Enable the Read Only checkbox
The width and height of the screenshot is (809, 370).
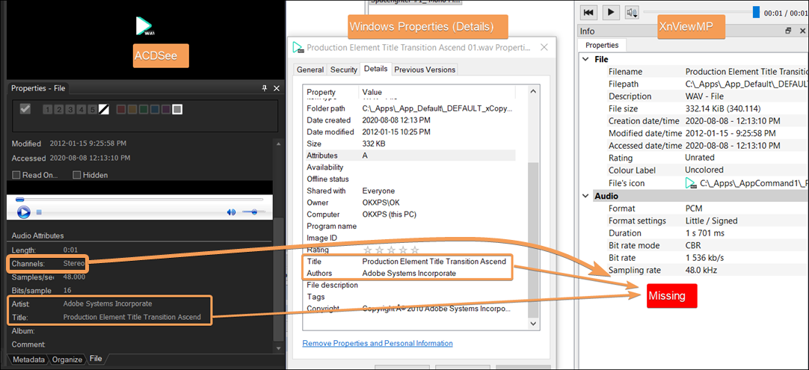(x=16, y=175)
